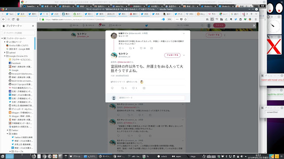Retweet the parent tweet in the dialog

click(x=130, y=48)
